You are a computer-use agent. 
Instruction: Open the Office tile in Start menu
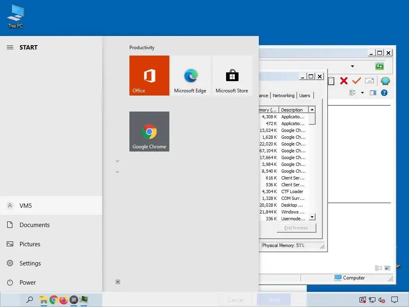(149, 76)
